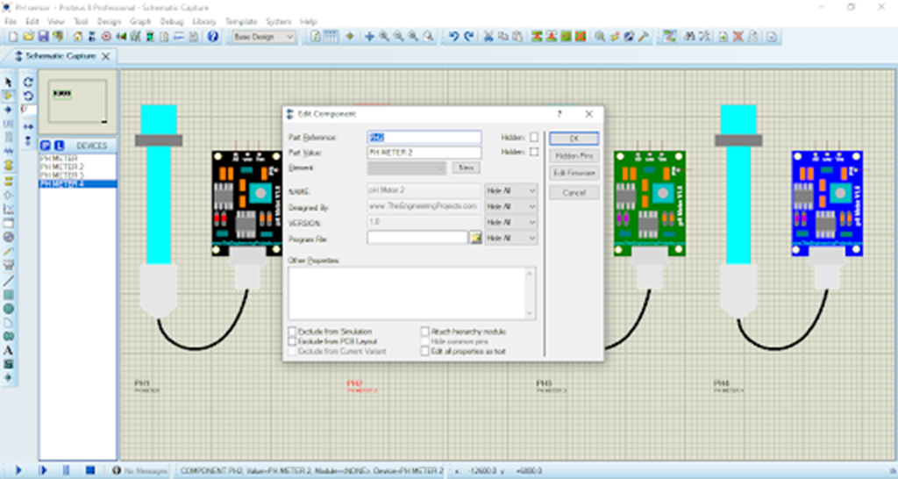Screen dimensions: 898x479
Task: Click the dialog's question mark help button
Action: (559, 114)
